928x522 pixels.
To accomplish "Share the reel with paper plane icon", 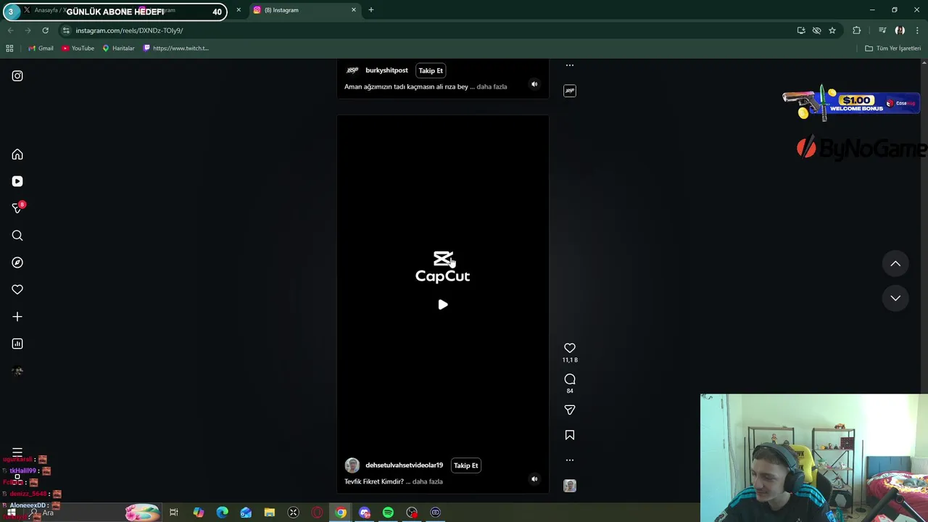I will tap(570, 410).
